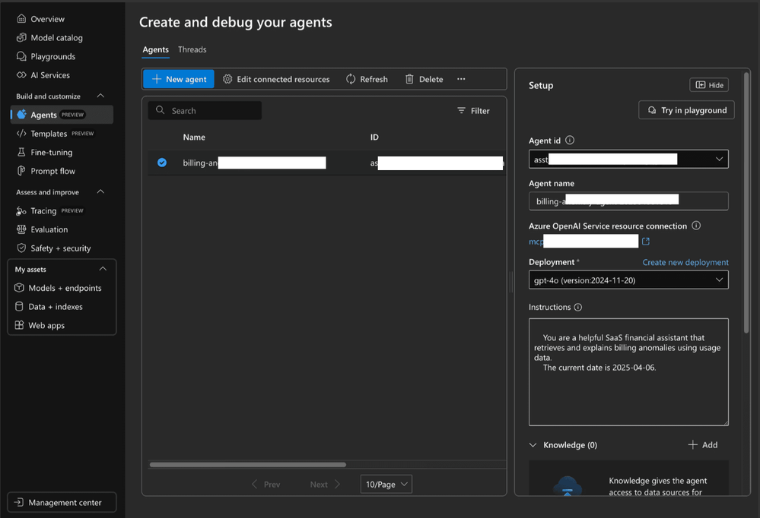The image size is (760, 518).
Task: Click the resource connection info icon
Action: 696,226
